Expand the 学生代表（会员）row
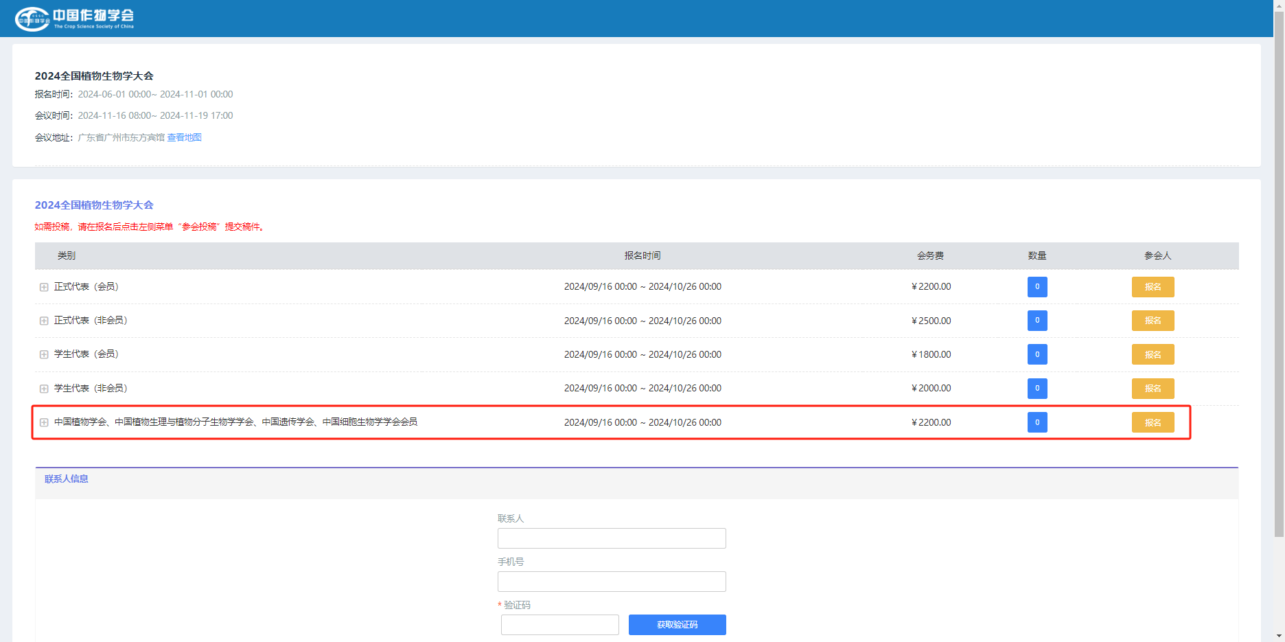Viewport: 1285px width, 642px height. pyautogui.click(x=44, y=354)
